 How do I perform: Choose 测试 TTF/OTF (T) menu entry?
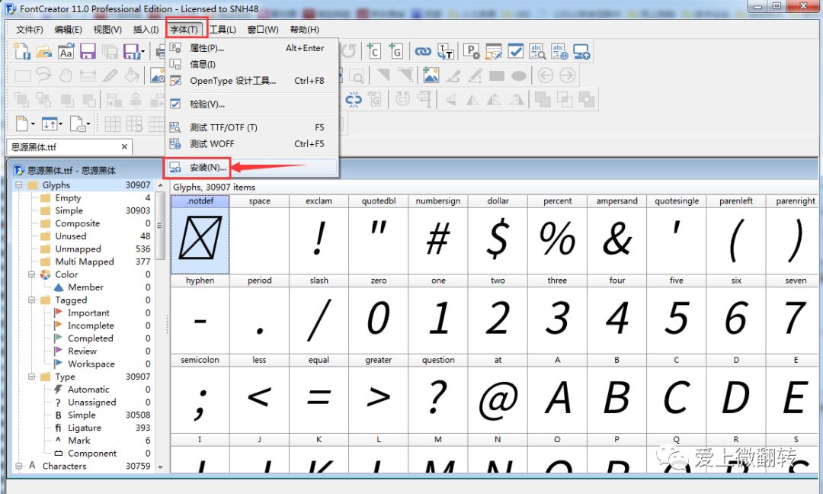252,127
